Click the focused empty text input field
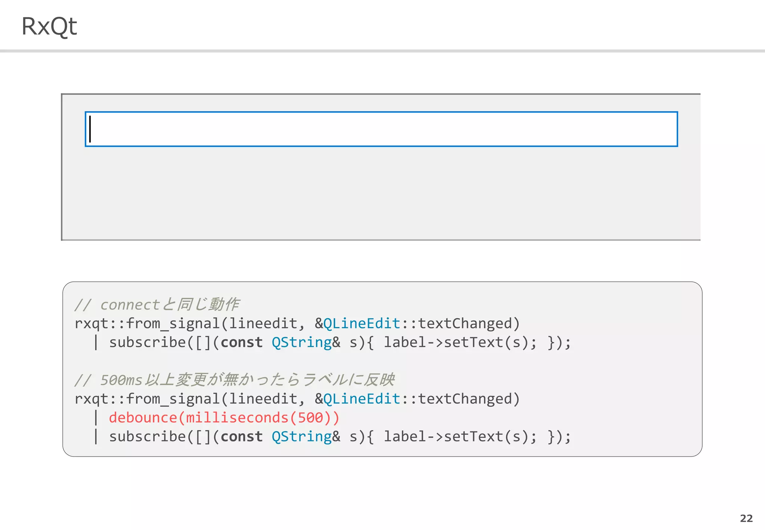 coord(381,129)
